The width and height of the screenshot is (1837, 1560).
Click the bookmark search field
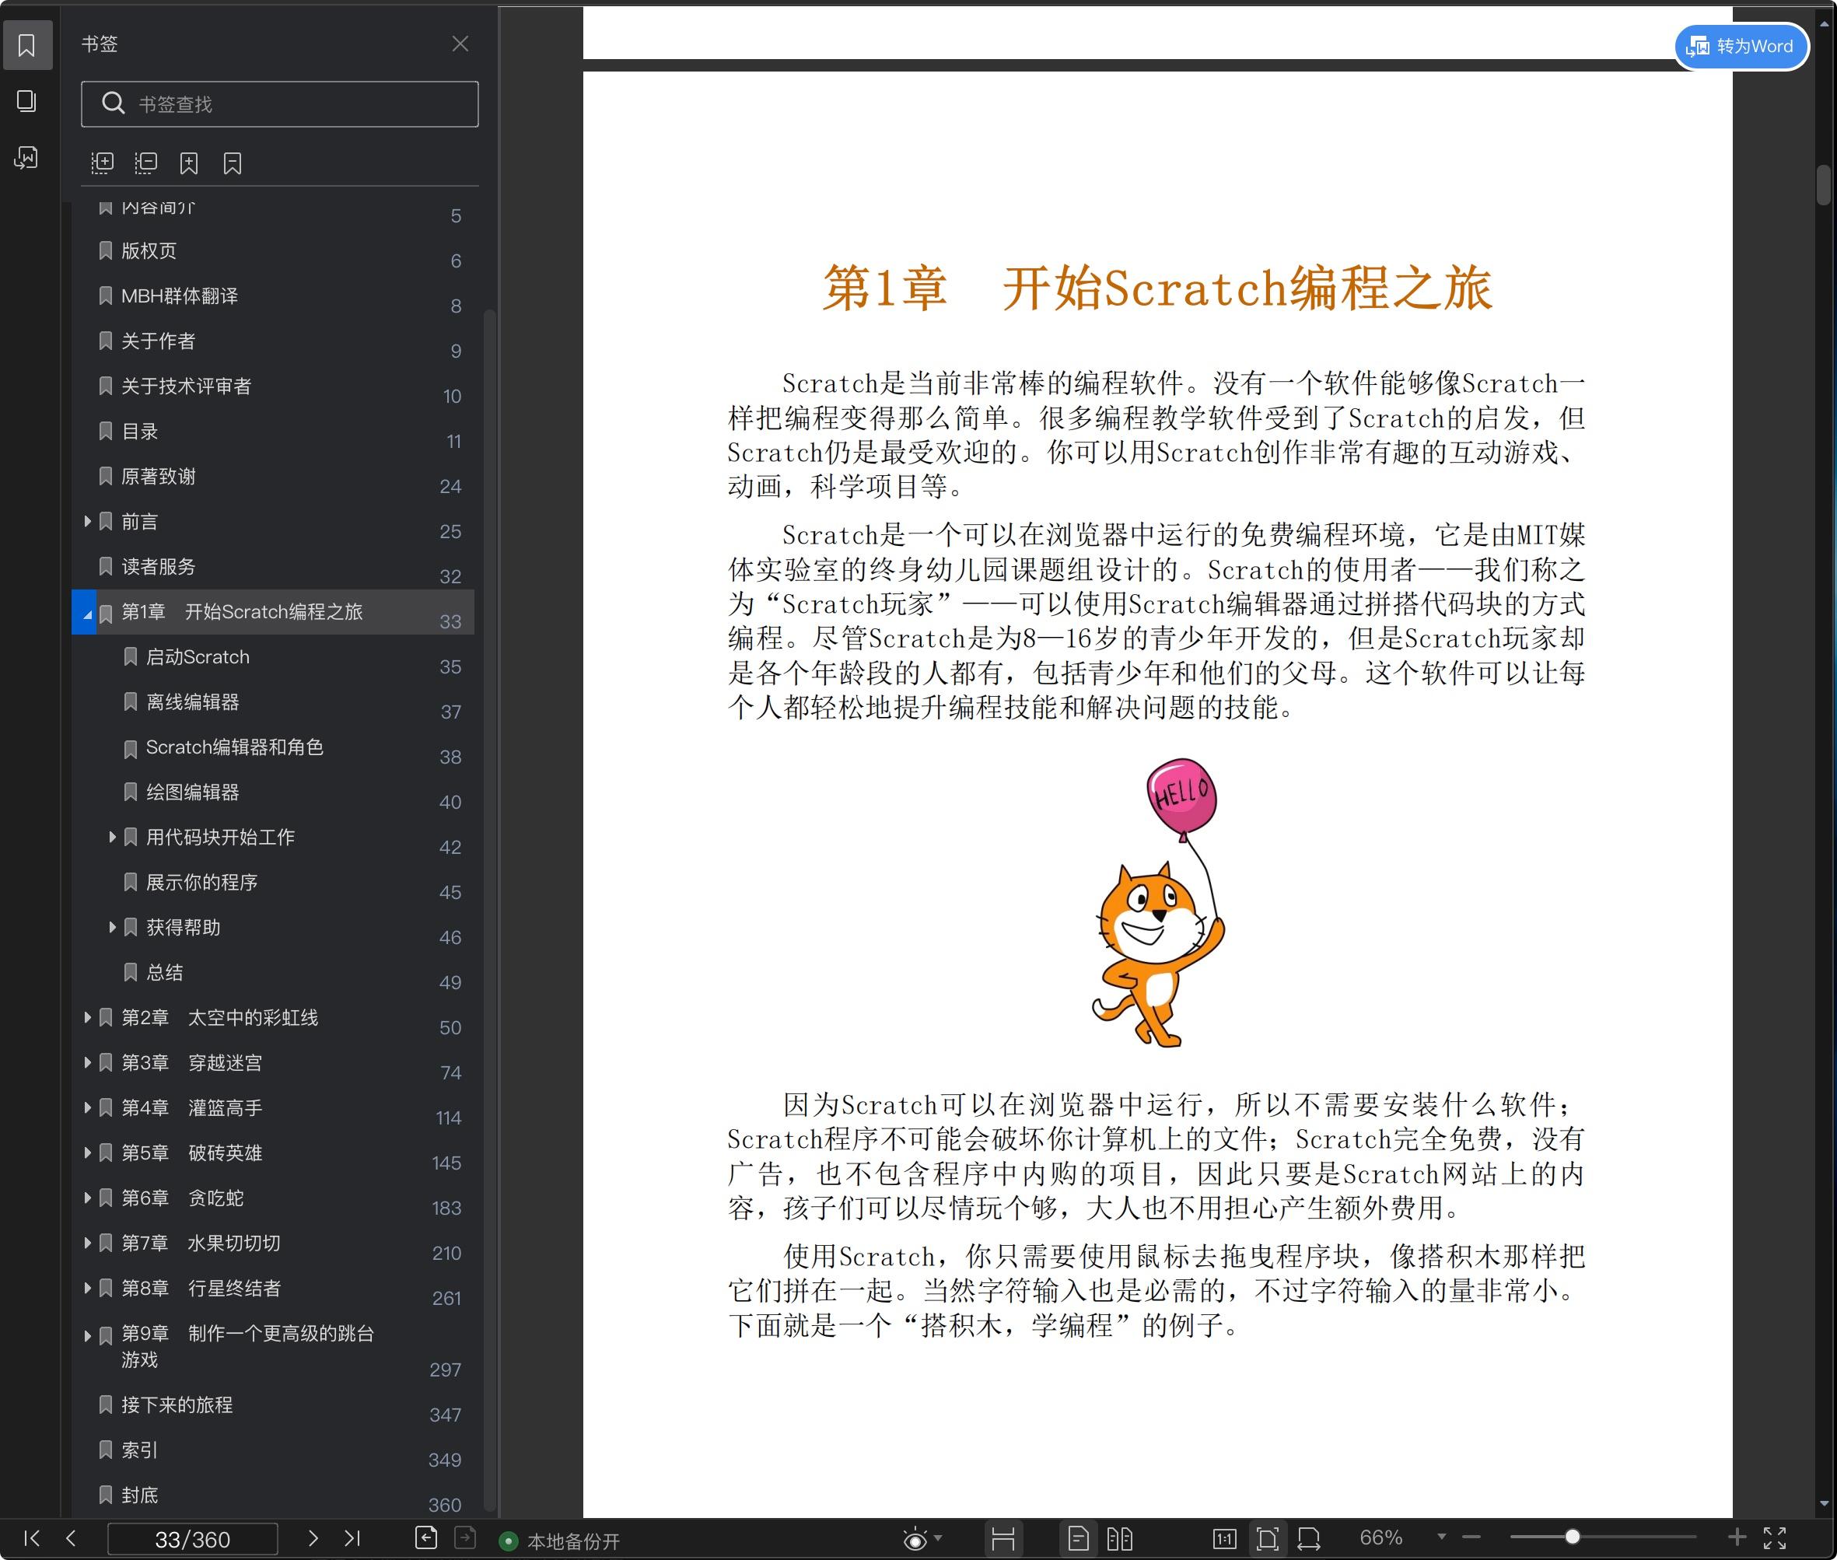[279, 104]
